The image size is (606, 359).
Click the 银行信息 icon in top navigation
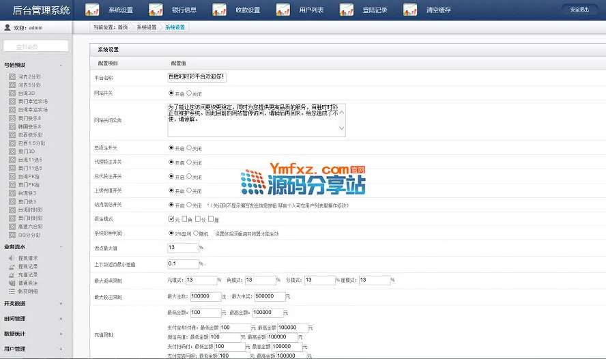[x=156, y=10]
